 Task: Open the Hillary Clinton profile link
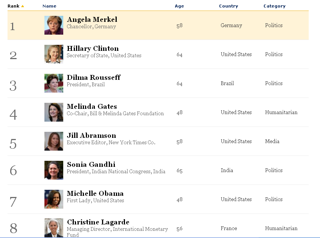click(93, 49)
